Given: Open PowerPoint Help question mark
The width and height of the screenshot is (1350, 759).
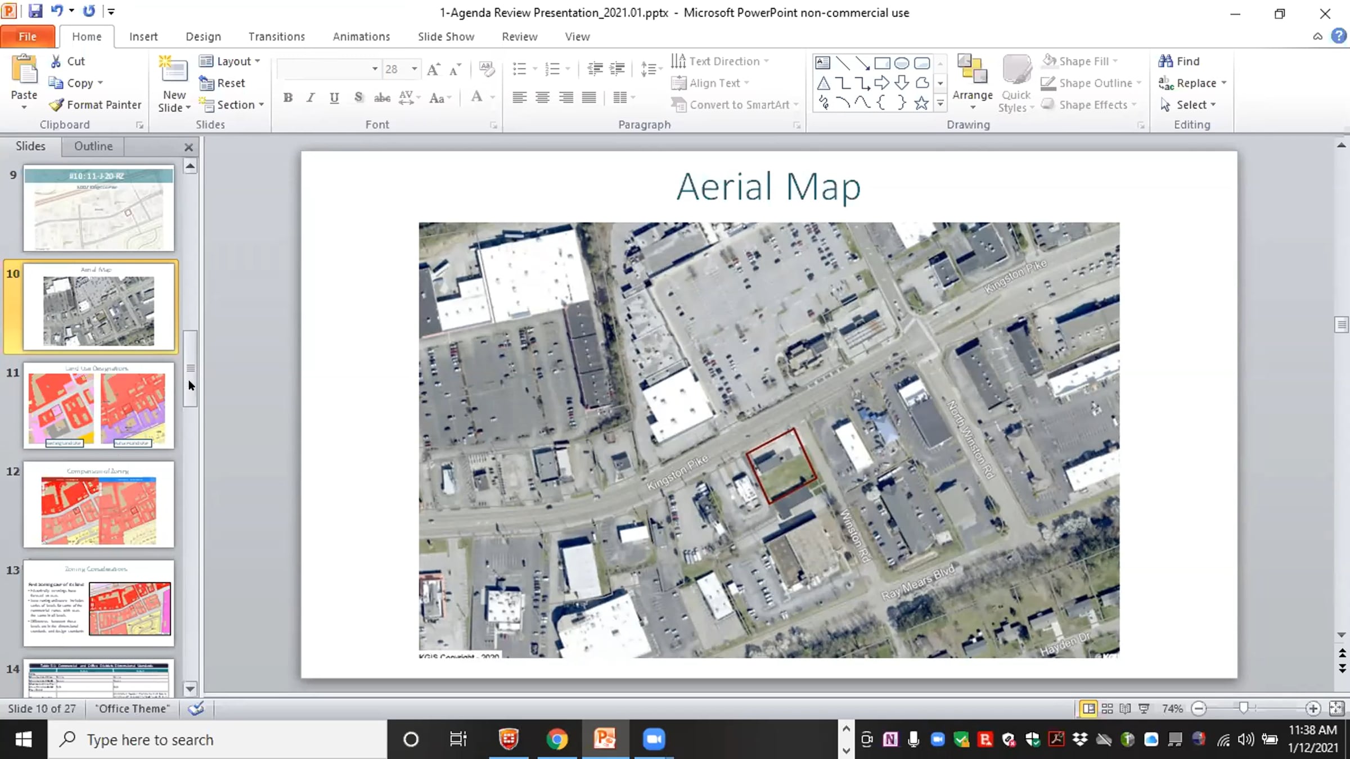Looking at the screenshot, I should (x=1339, y=36).
